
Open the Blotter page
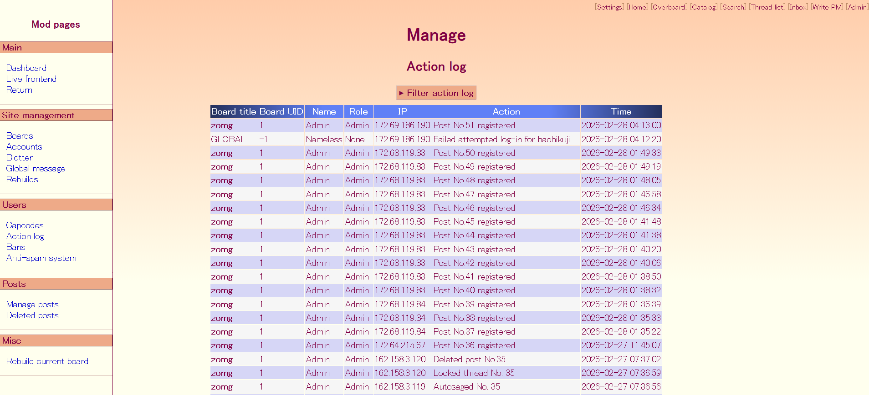(x=20, y=158)
